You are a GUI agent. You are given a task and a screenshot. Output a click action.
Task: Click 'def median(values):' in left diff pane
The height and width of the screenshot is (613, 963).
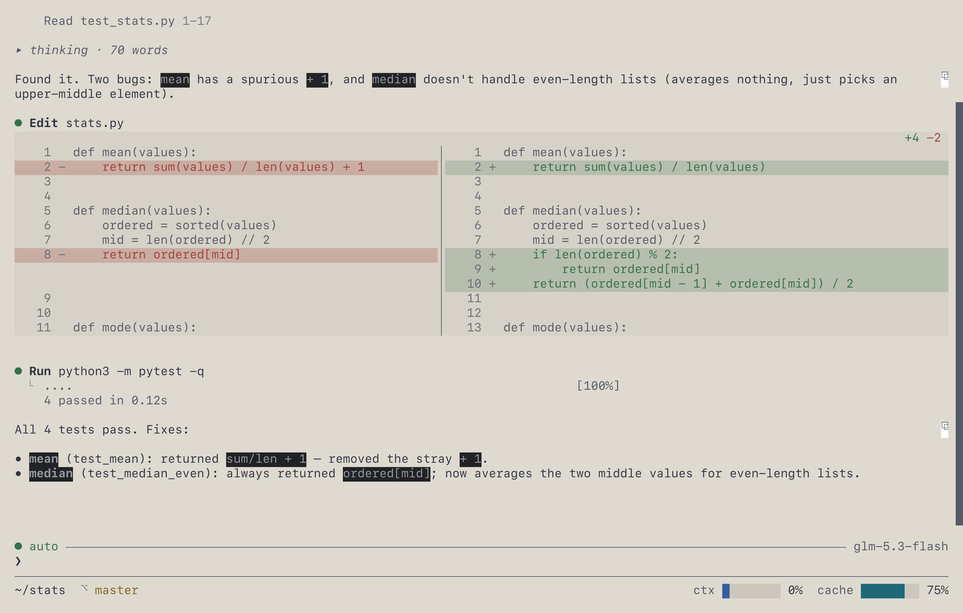click(142, 210)
